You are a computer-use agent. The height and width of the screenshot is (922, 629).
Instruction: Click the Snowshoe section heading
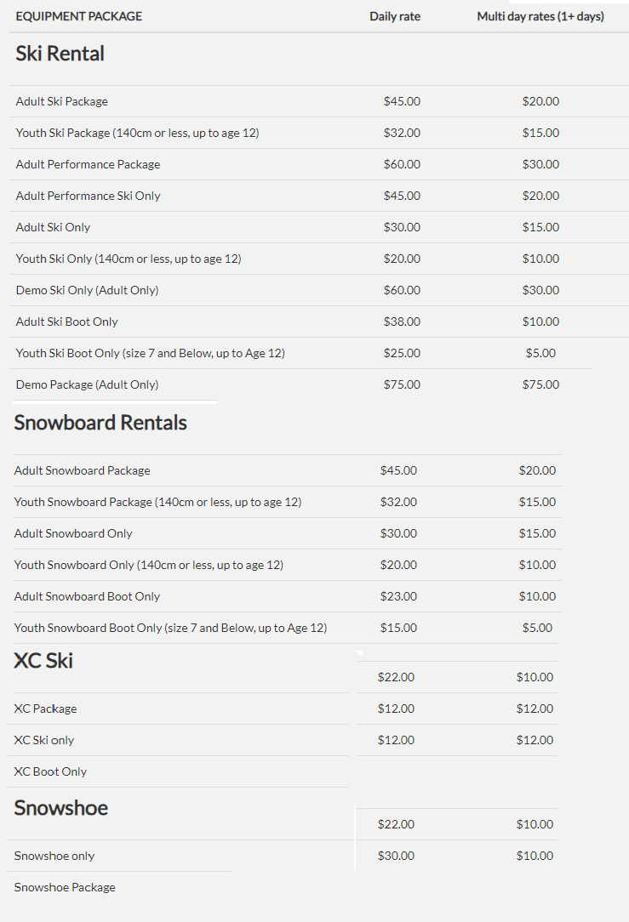coord(61,807)
